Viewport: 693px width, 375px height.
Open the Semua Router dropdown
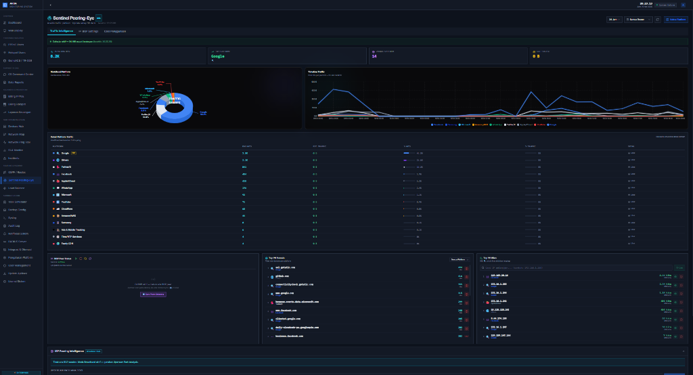[638, 20]
